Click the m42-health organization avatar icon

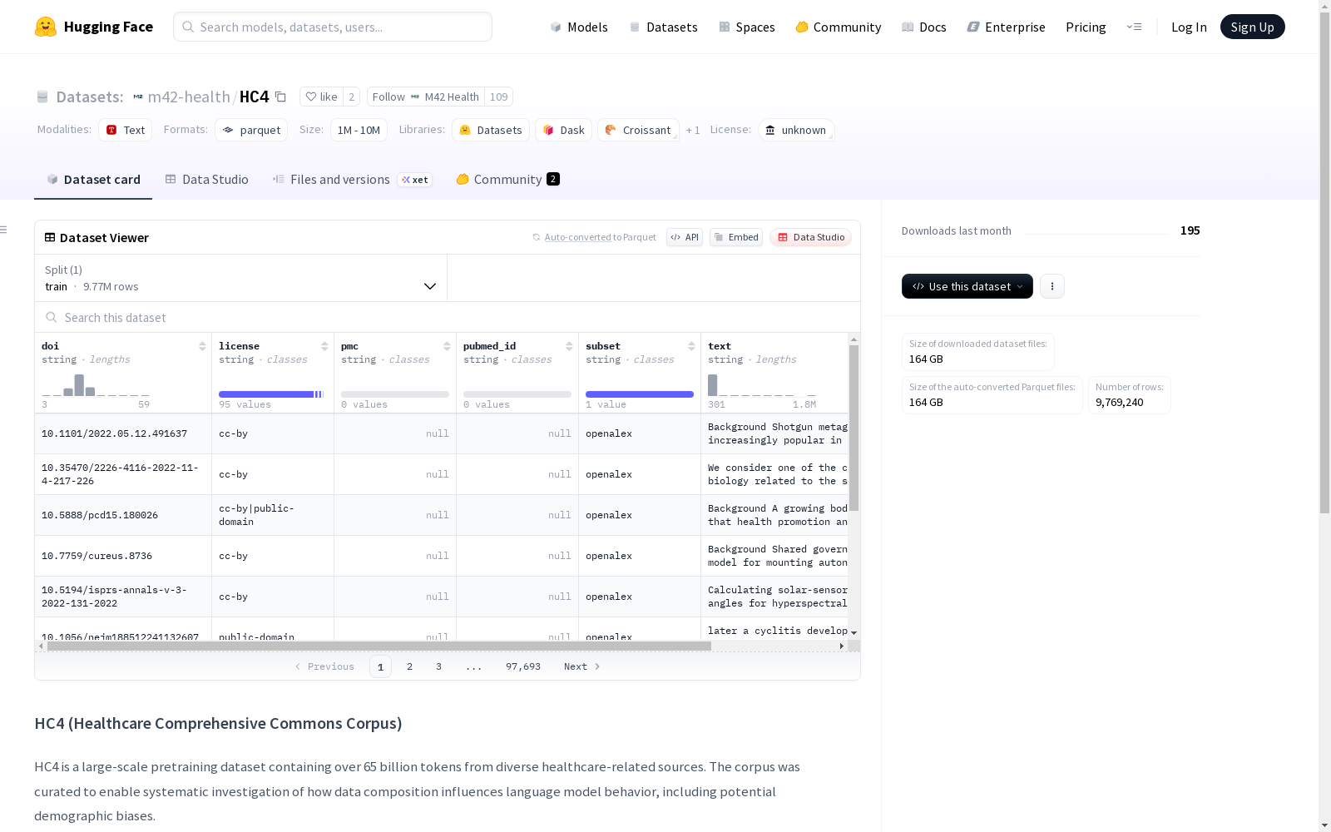coord(138,97)
